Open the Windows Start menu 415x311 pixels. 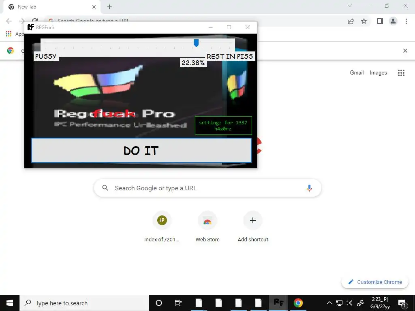[x=10, y=303]
